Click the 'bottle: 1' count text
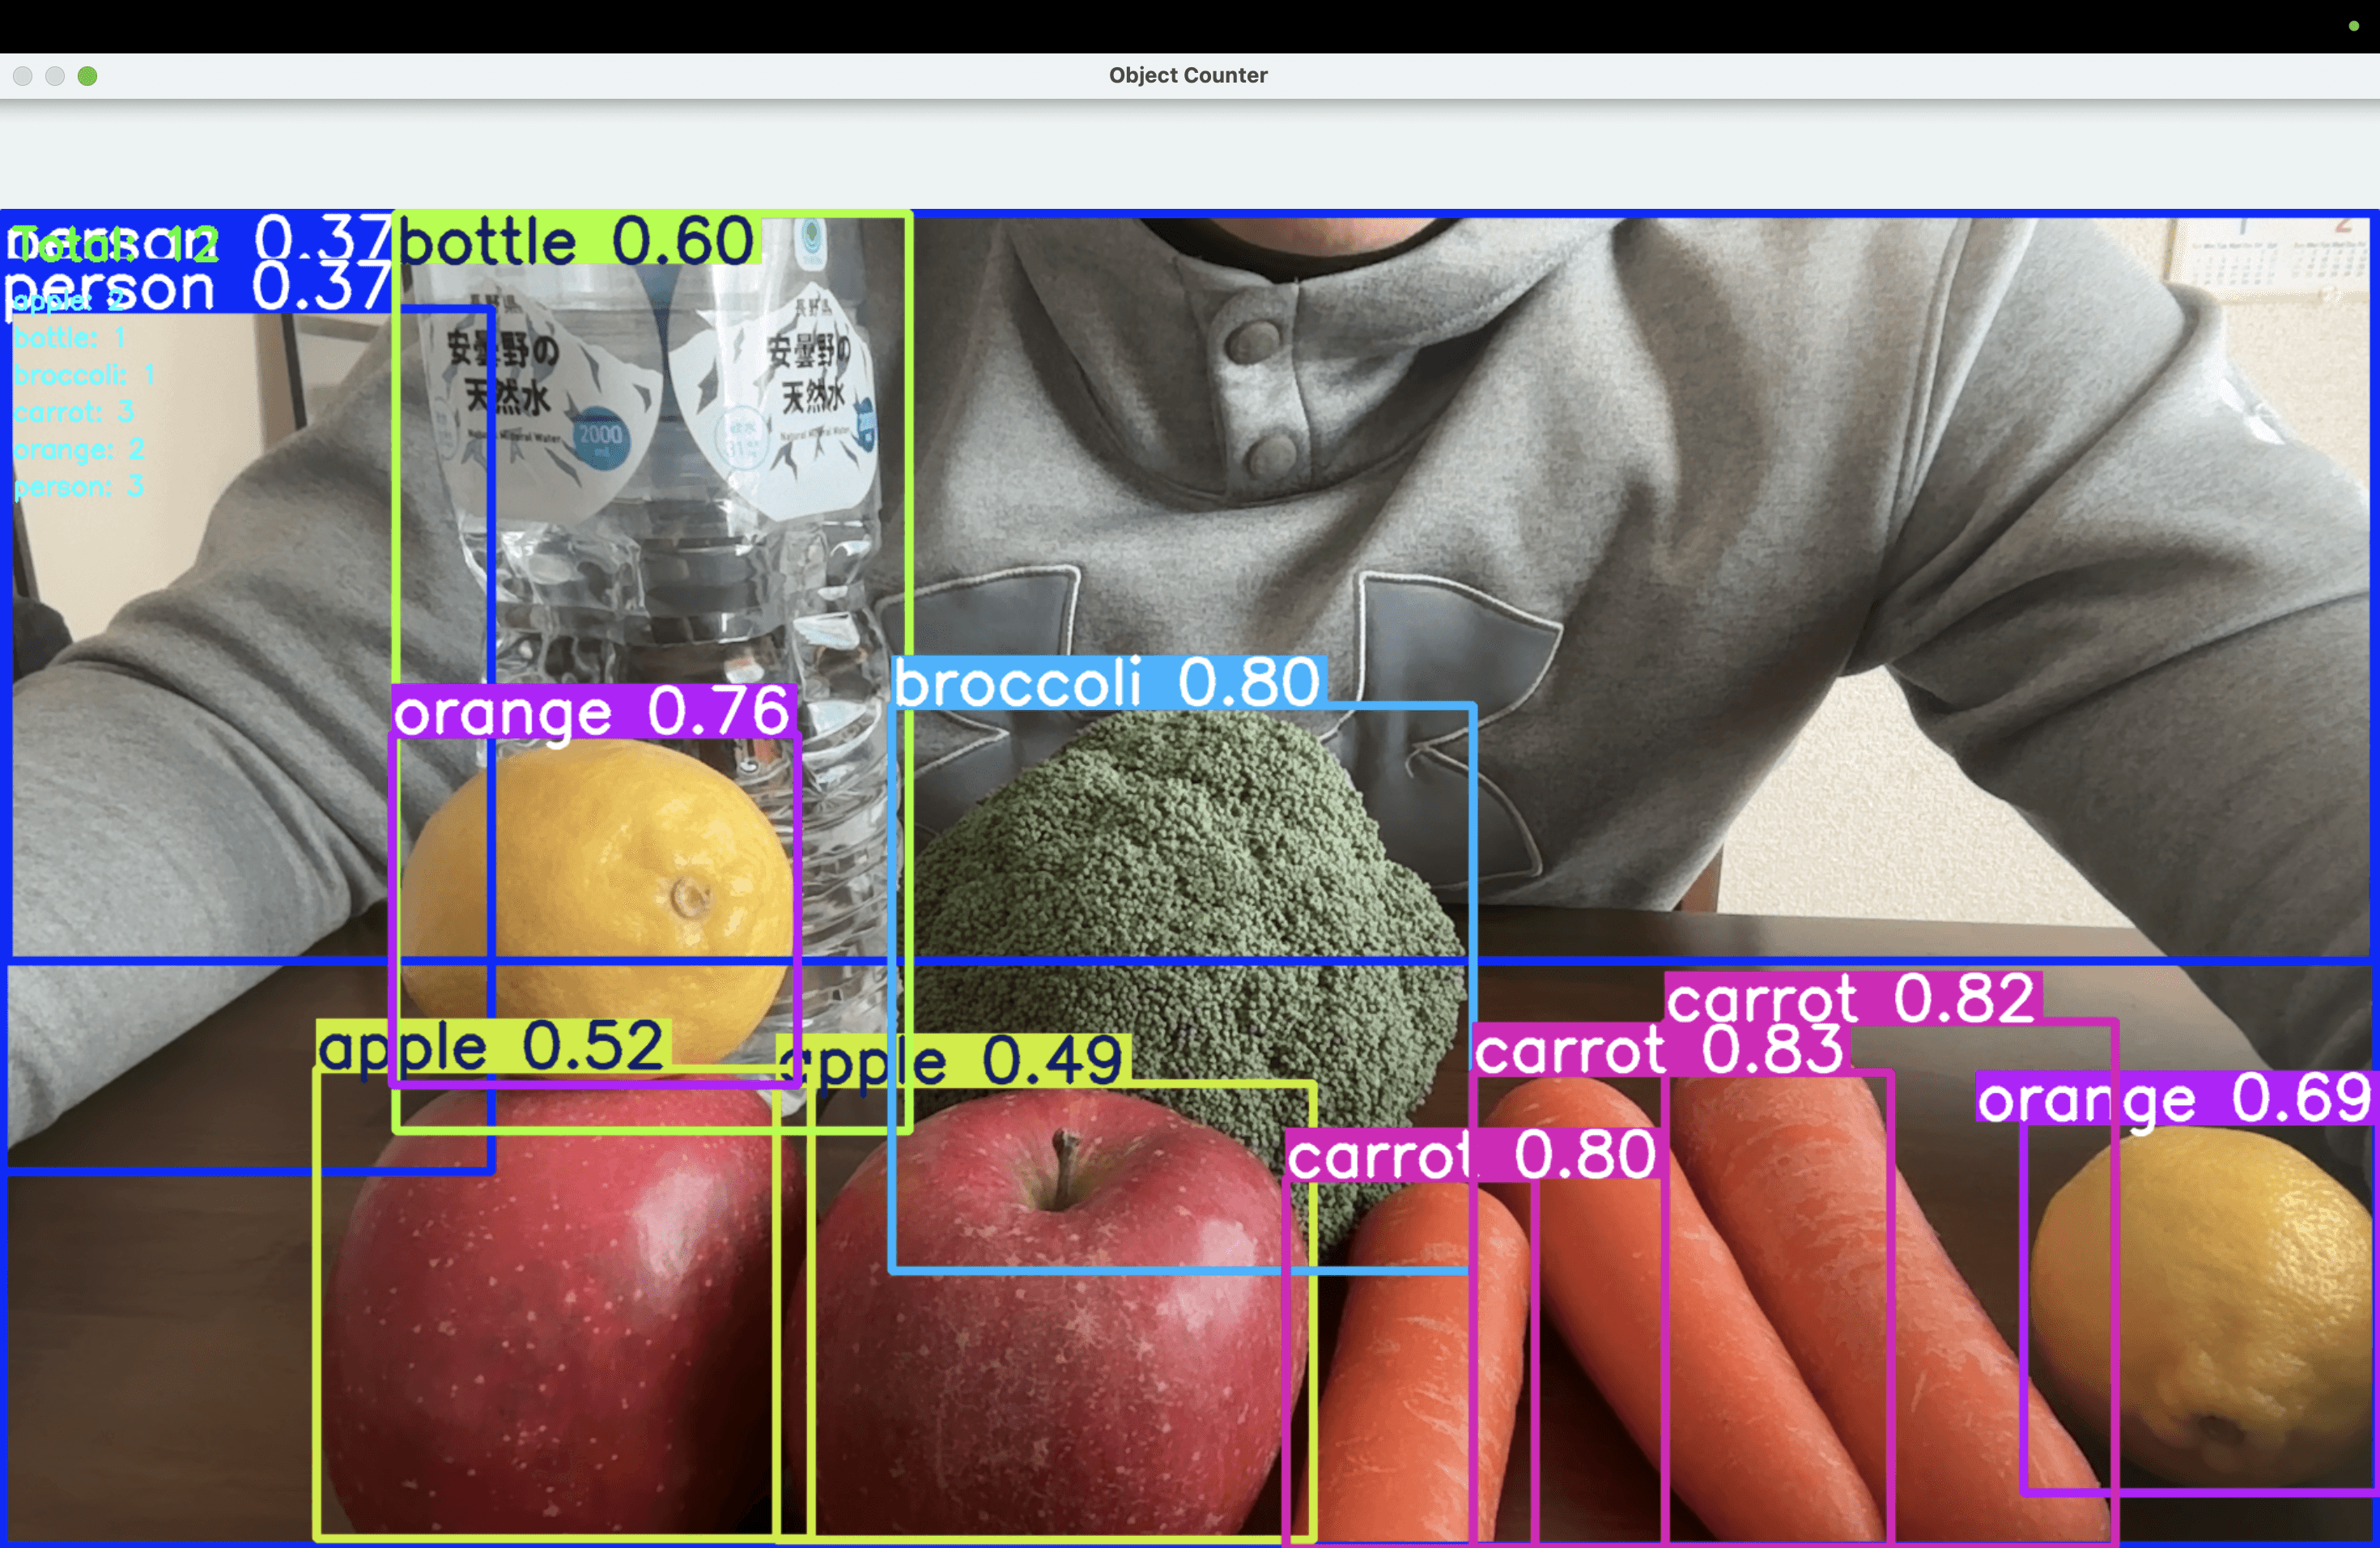The width and height of the screenshot is (2380, 1548). pos(69,338)
